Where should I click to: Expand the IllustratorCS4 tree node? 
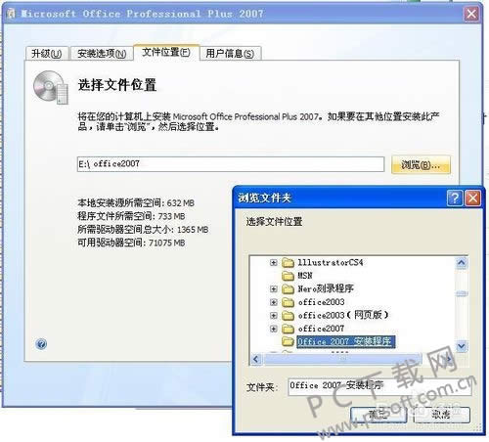(274, 263)
